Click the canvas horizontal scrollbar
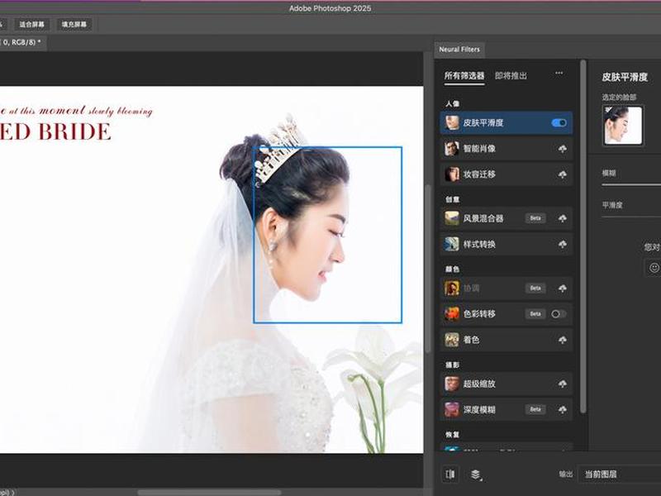 coord(210,492)
